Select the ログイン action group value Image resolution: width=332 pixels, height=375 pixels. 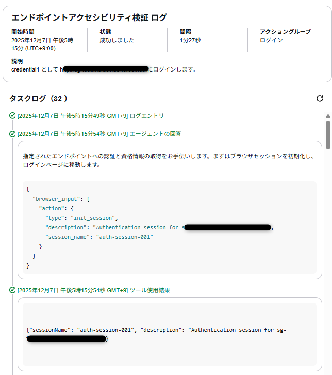point(271,40)
